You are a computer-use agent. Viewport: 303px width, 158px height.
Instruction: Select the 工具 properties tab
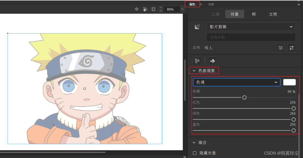point(215,14)
